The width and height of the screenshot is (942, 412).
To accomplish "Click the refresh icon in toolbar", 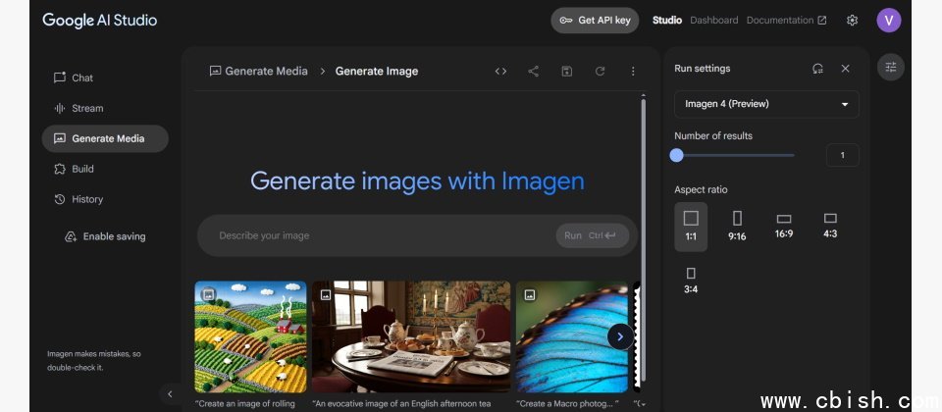I will 600,72.
